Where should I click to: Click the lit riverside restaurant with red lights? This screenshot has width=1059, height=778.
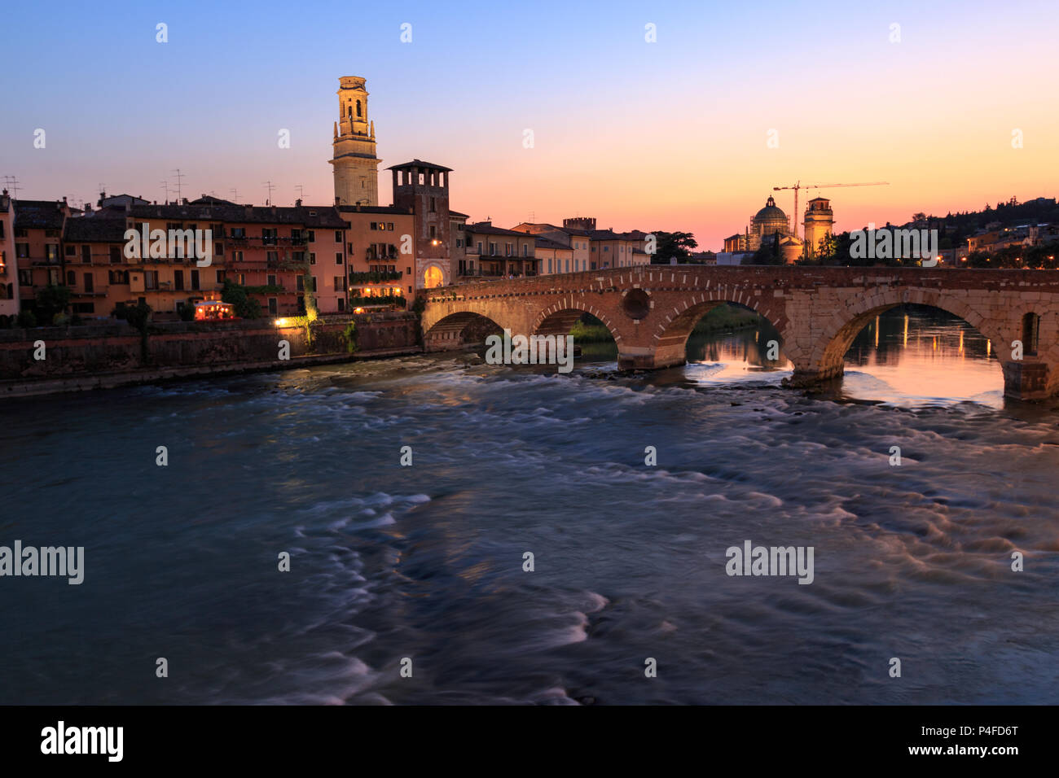[x=214, y=310]
